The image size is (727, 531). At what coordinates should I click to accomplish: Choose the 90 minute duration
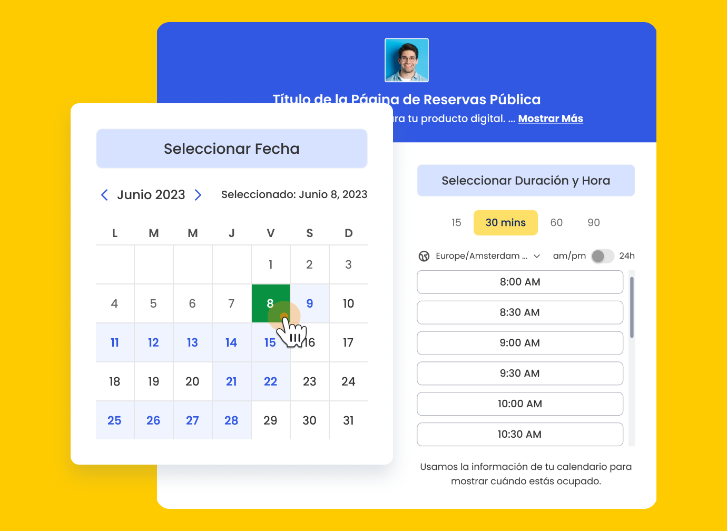click(x=594, y=223)
